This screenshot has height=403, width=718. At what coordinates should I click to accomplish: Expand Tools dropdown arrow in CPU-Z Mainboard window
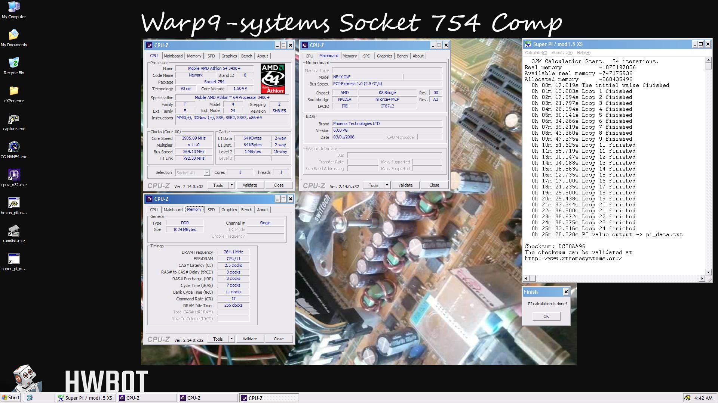387,185
